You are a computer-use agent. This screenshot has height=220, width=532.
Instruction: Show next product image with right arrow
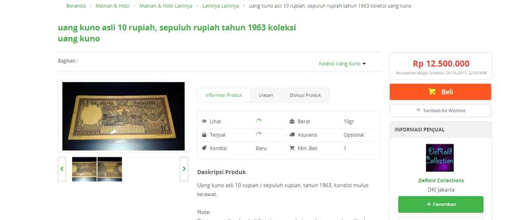tap(184, 169)
